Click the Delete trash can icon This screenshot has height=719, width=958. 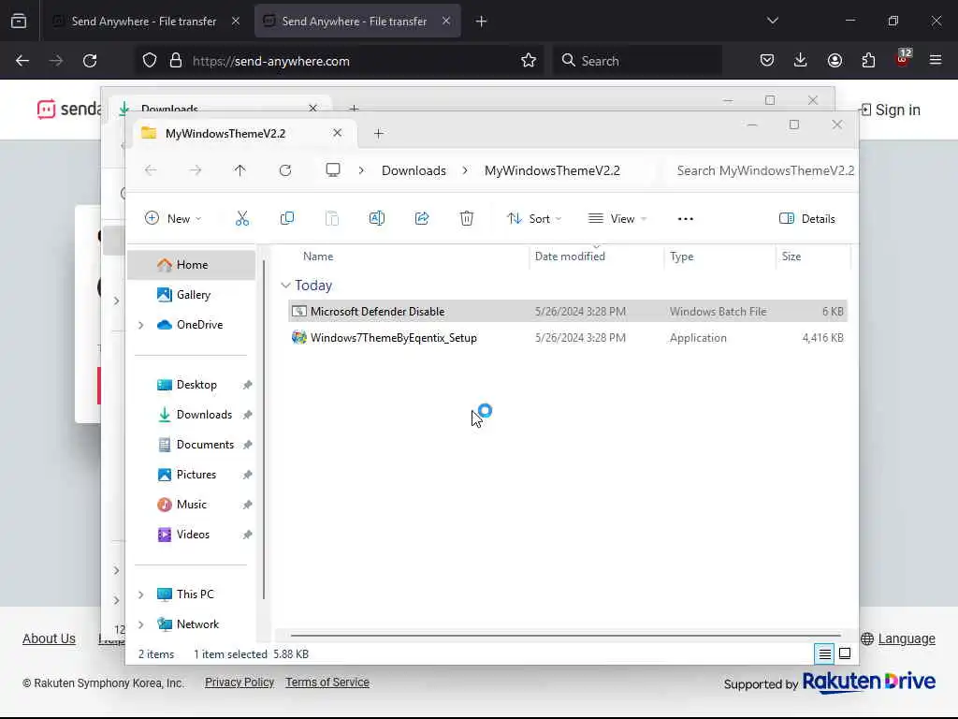[x=467, y=218]
